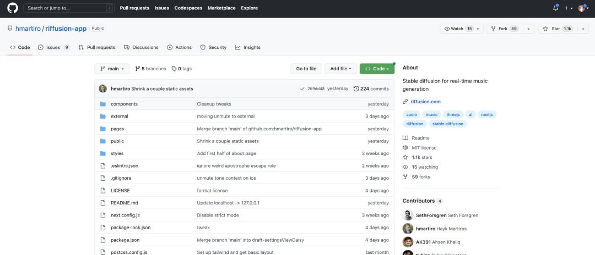Open the MIT license link

pos(420,147)
